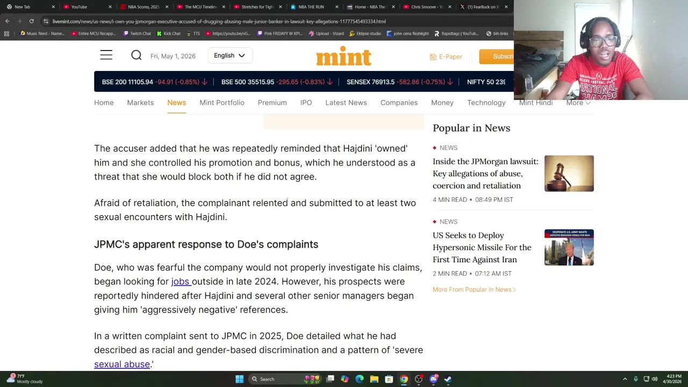Screen dimensions: 688x387
Task: Click the browser forward arrow
Action: pos(19,21)
